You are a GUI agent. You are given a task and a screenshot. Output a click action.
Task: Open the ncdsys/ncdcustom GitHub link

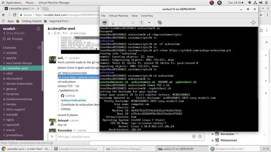[73, 100]
